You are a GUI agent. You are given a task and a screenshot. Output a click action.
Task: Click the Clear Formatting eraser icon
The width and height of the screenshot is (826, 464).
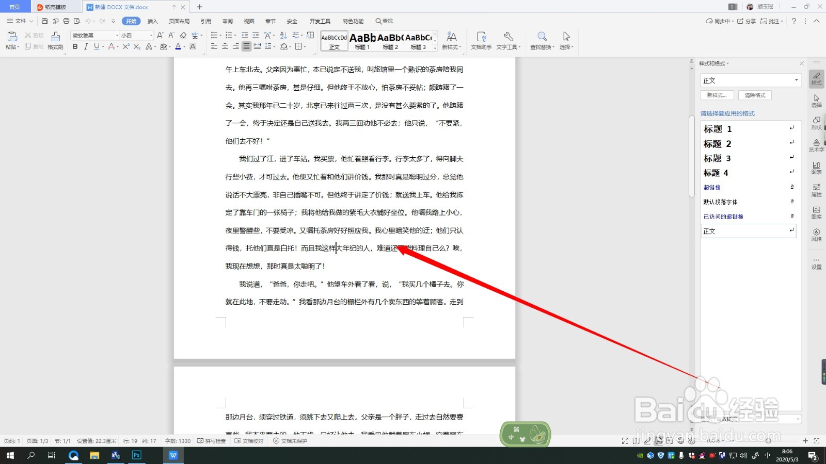(183, 35)
